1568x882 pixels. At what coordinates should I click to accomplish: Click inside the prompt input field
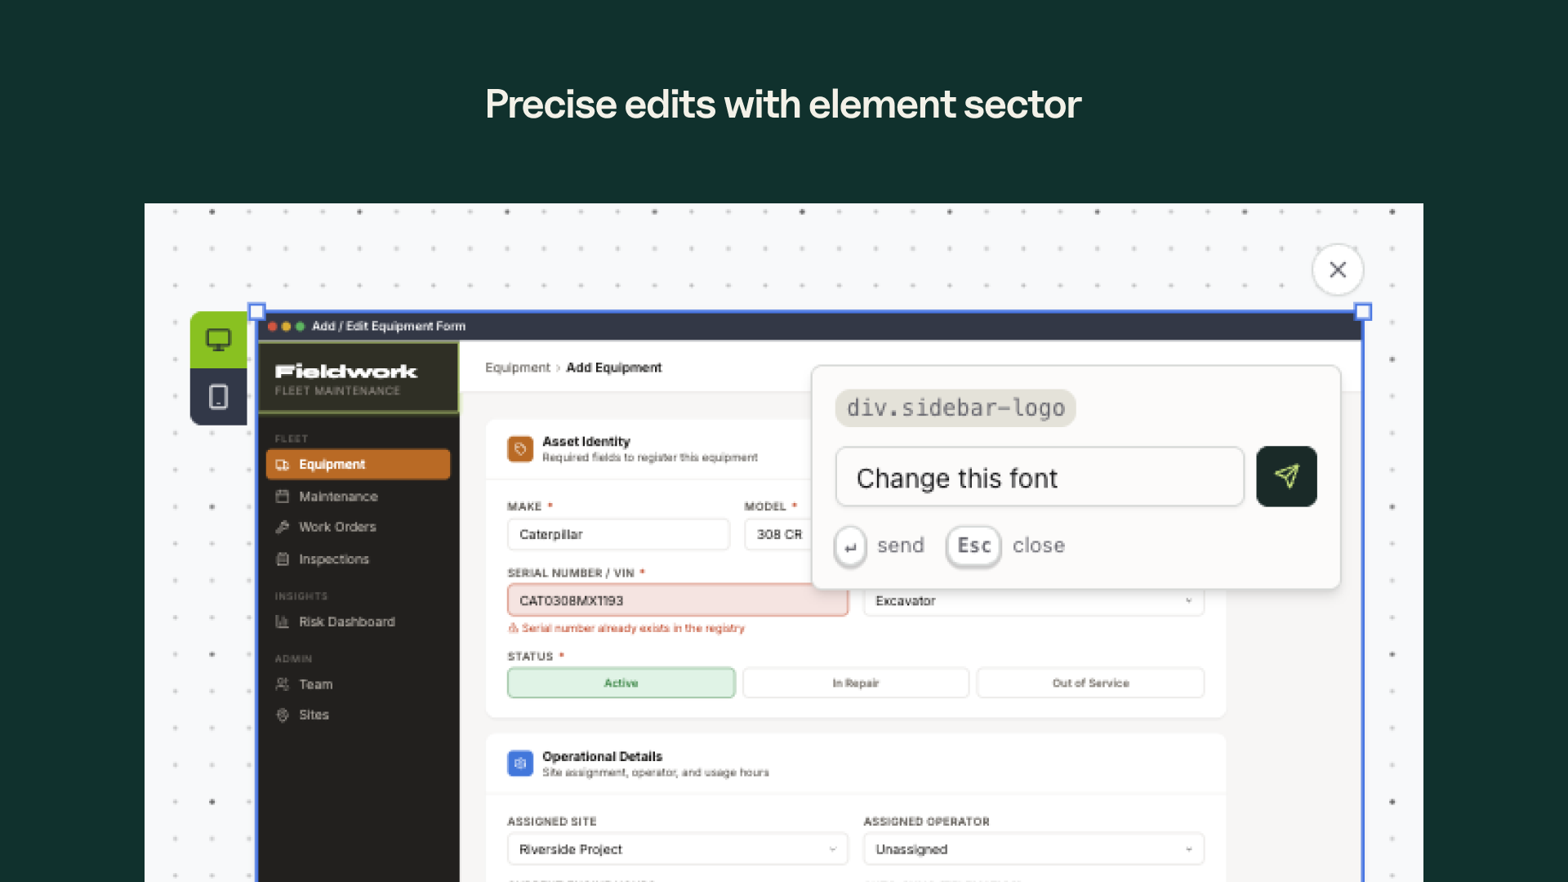1039,477
